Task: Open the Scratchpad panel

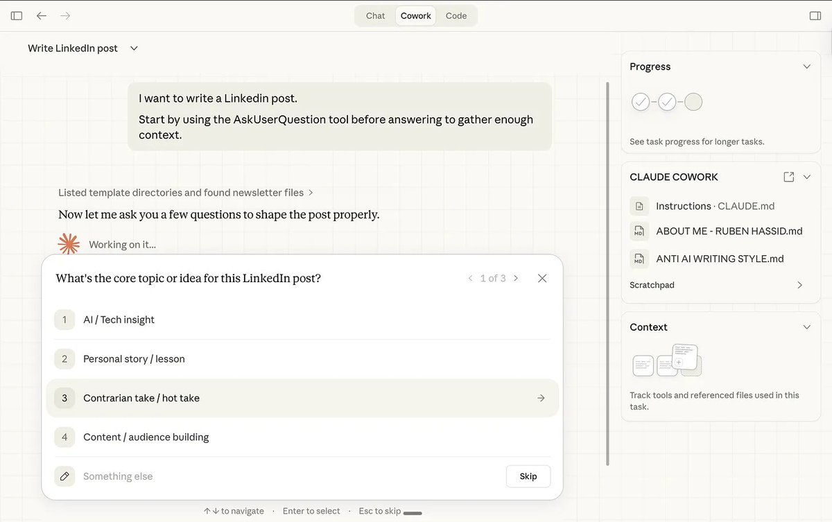Action: pyautogui.click(x=721, y=284)
